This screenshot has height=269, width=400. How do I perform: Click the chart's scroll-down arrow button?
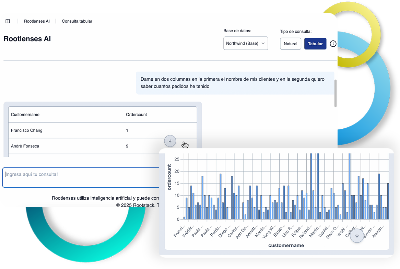click(x=357, y=236)
